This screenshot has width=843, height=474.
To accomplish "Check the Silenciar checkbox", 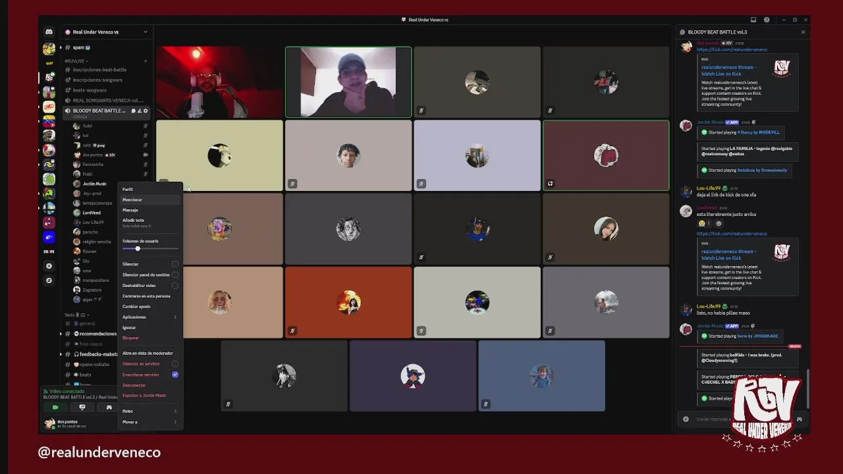I will tap(175, 264).
